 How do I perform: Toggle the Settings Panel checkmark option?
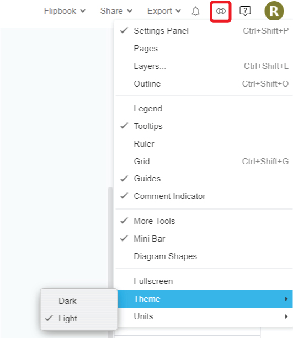tap(204, 31)
